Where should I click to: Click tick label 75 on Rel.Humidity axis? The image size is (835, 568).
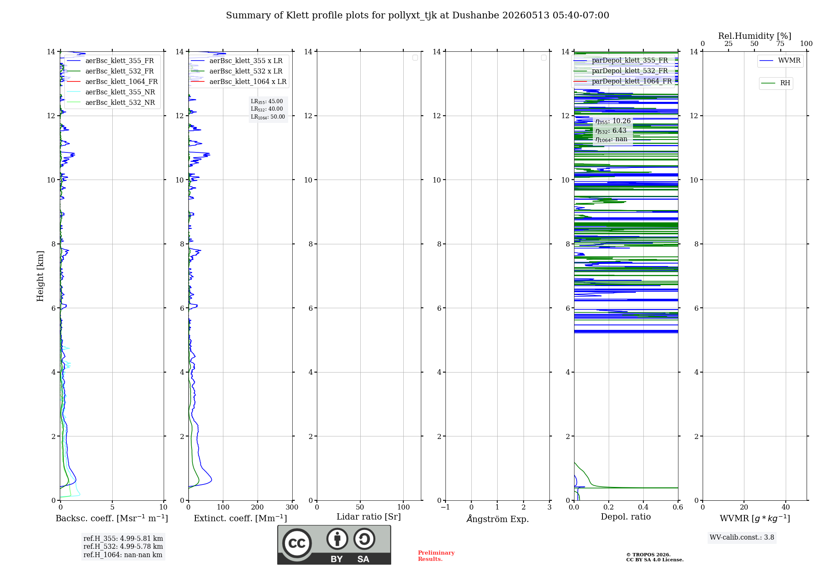[780, 44]
